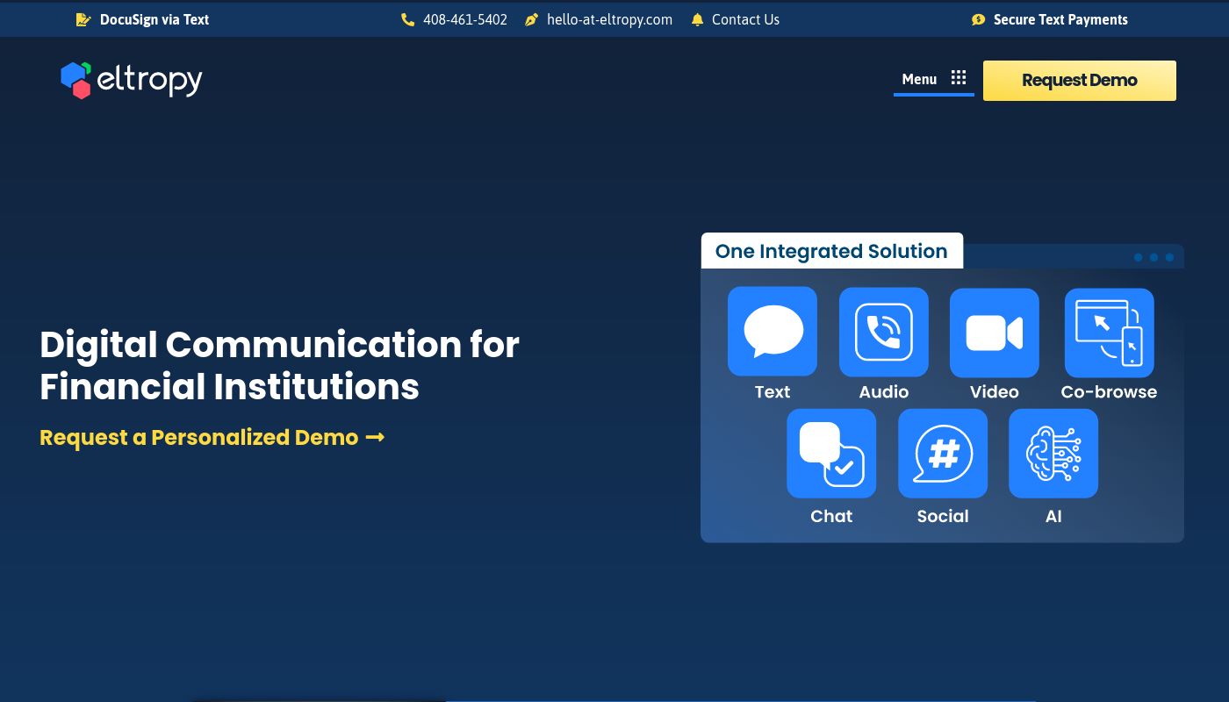Screen dimensions: 1229x702
Task: Follow the Request a Personalized Demo link
Action: pos(212,437)
